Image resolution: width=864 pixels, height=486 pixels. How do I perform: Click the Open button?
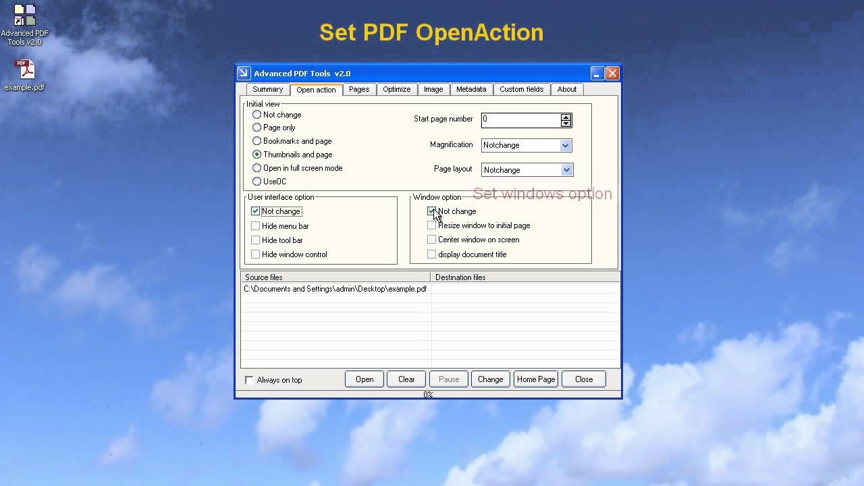click(364, 379)
